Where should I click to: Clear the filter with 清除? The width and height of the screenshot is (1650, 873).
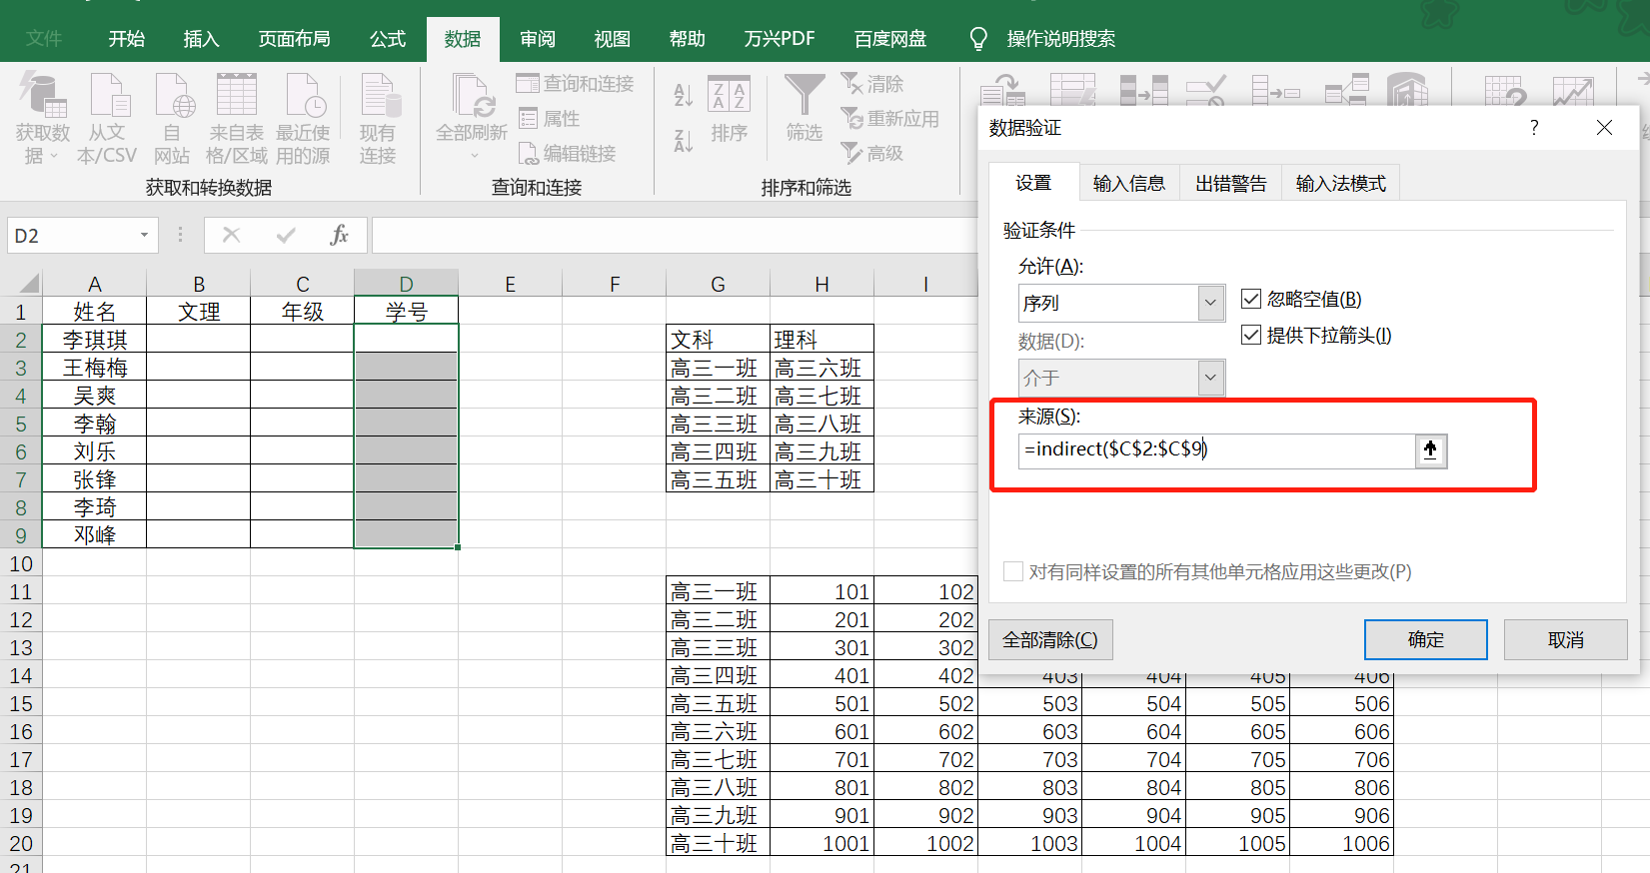(x=871, y=84)
